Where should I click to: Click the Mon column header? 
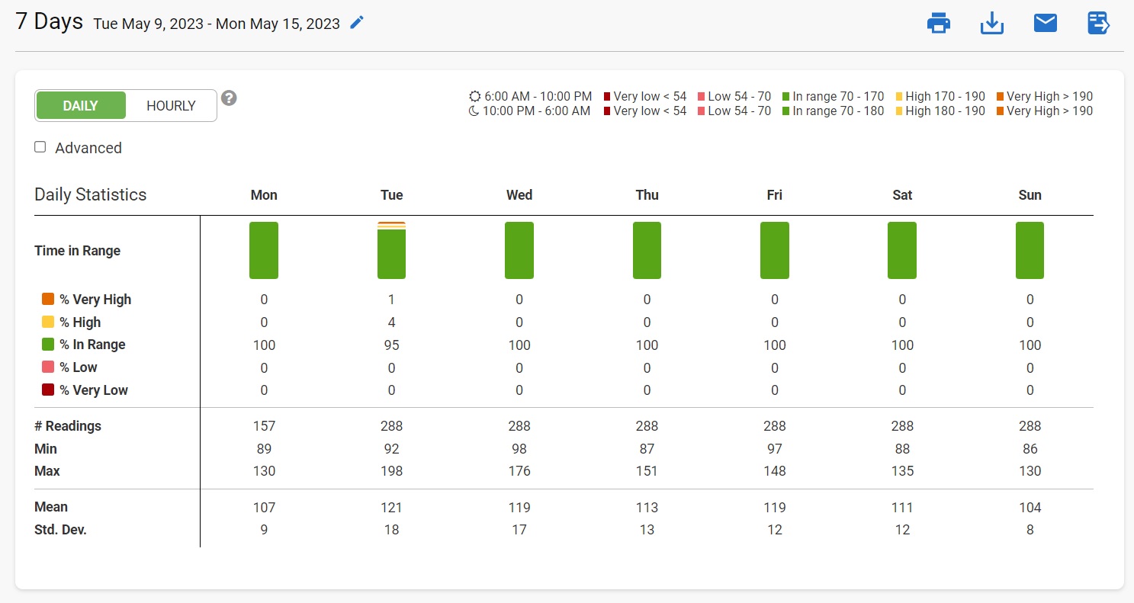(x=264, y=195)
